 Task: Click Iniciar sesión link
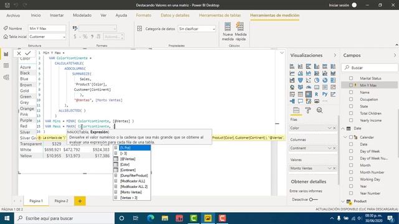click(x=339, y=5)
